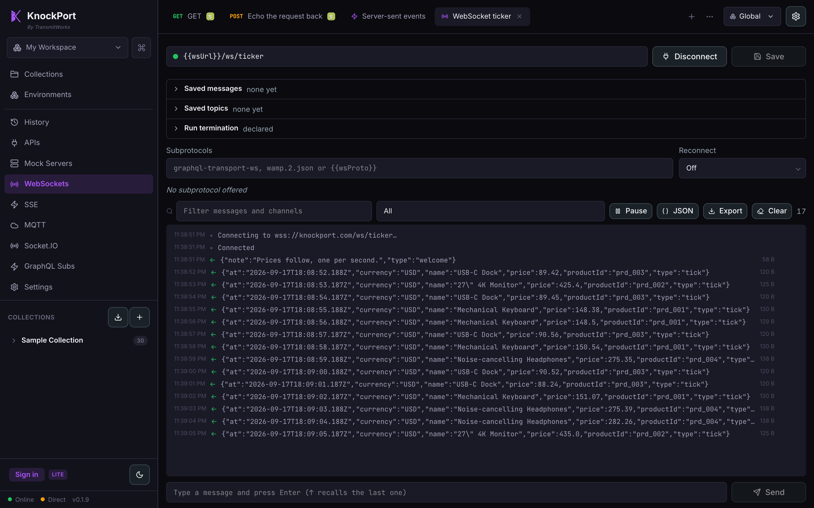Click the Disconnect button

click(x=689, y=56)
